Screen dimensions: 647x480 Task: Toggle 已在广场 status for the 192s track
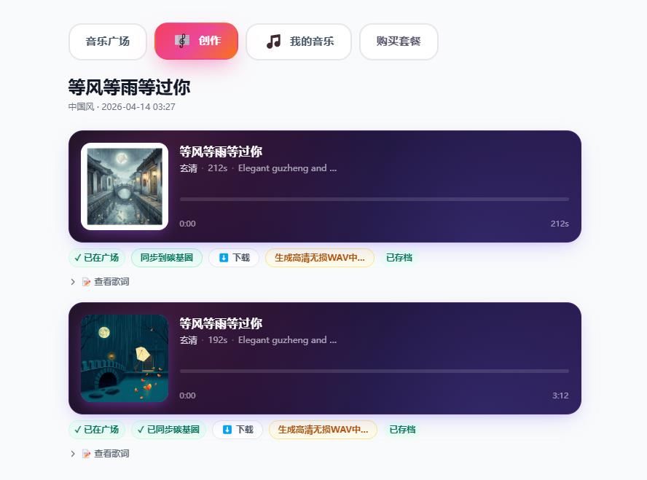(97, 430)
